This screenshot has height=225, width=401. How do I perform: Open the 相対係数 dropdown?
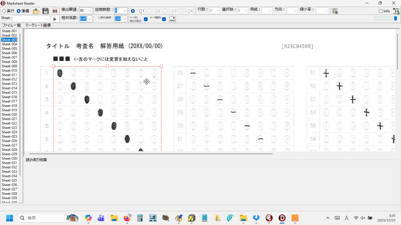(90, 19)
